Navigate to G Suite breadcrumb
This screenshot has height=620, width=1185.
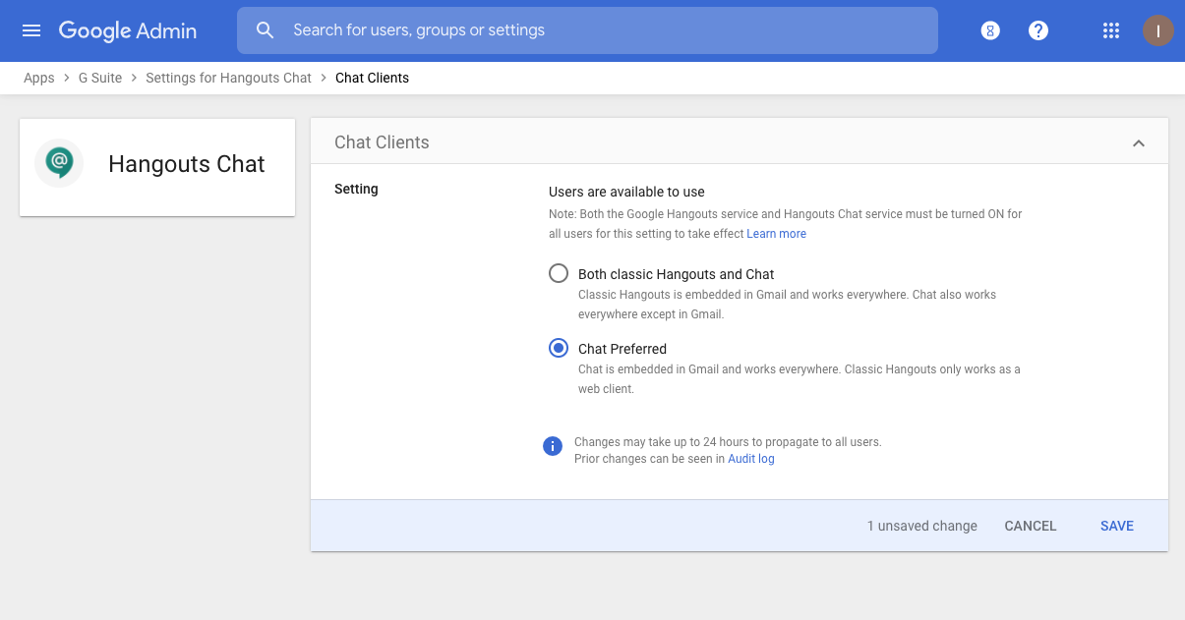pyautogui.click(x=100, y=78)
